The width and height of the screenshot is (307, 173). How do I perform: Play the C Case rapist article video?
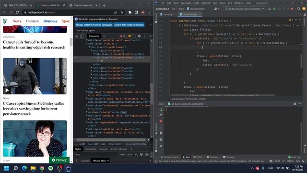[x=7, y=90]
